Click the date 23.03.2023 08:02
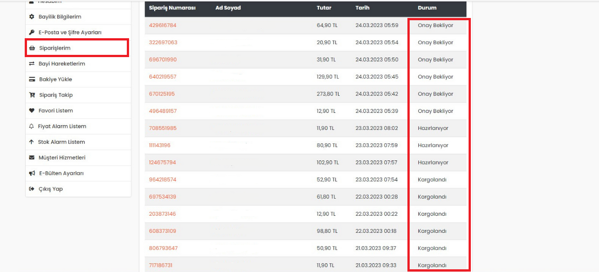The width and height of the screenshot is (599, 272). coord(377,128)
